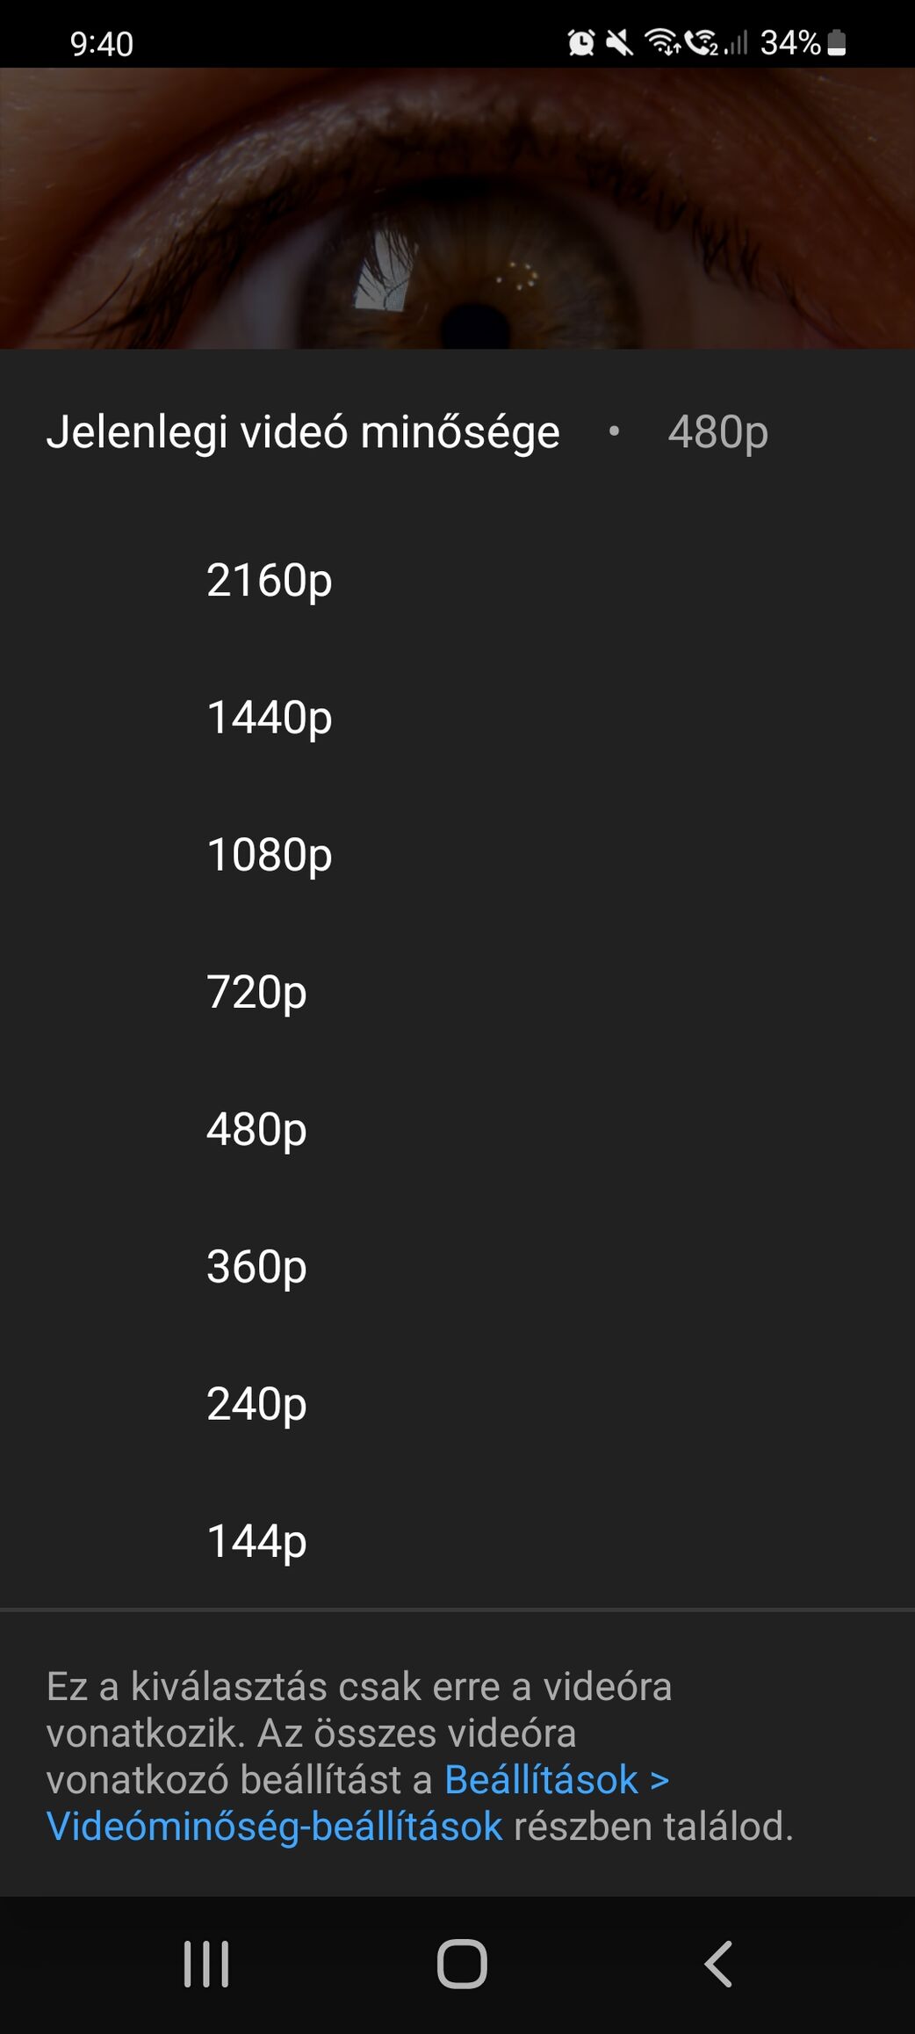Screen dimensions: 915x2034
Task: Tap the battery icon in status bar
Action: click(837, 42)
